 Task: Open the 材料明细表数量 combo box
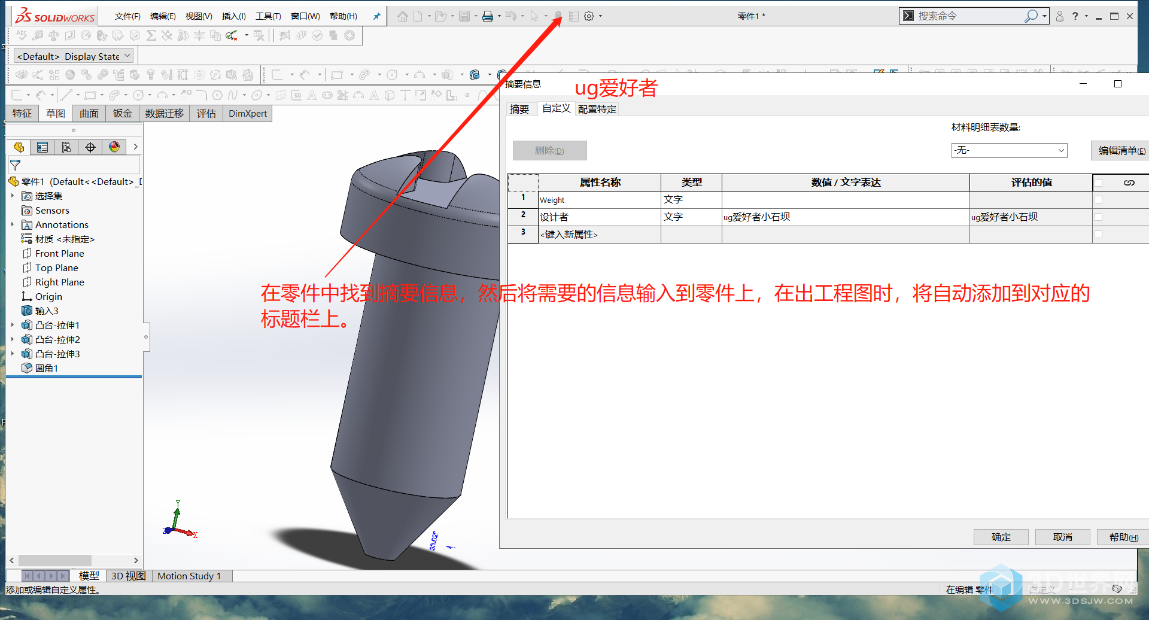point(1009,150)
